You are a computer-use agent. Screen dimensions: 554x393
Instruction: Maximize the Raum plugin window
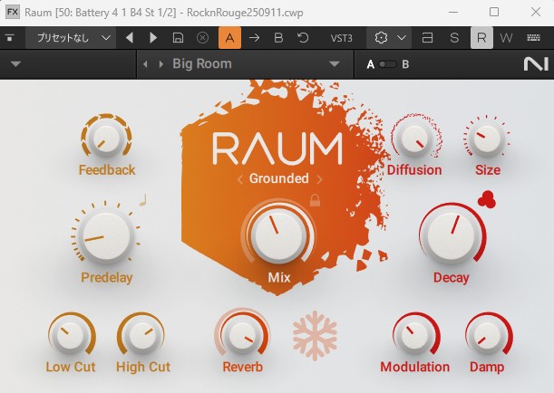[494, 13]
